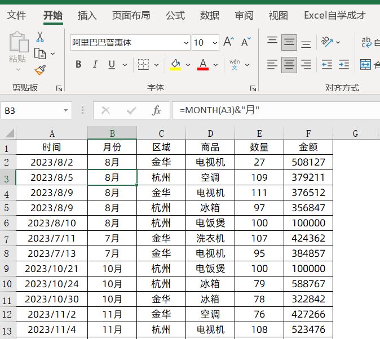Decrease indent icon

326,65
